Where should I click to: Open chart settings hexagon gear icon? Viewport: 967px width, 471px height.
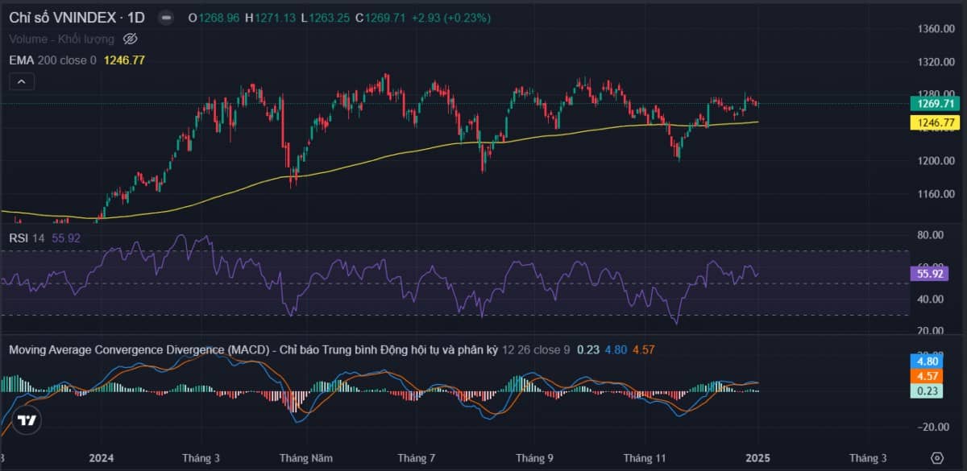coord(936,457)
